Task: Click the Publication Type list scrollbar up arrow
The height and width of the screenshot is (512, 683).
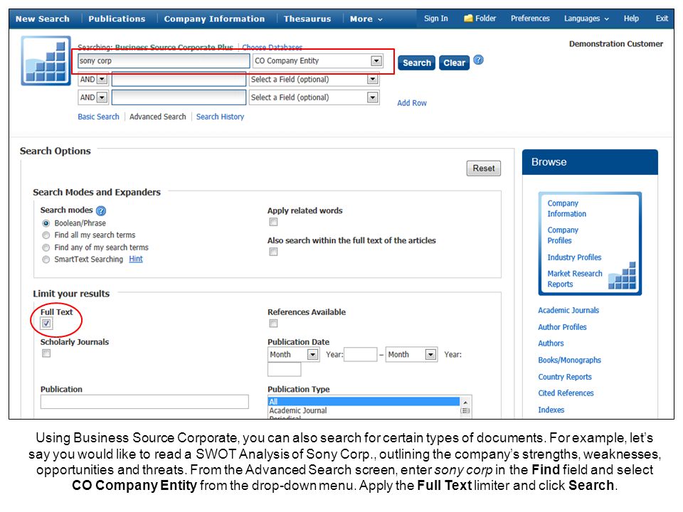Action: point(465,402)
